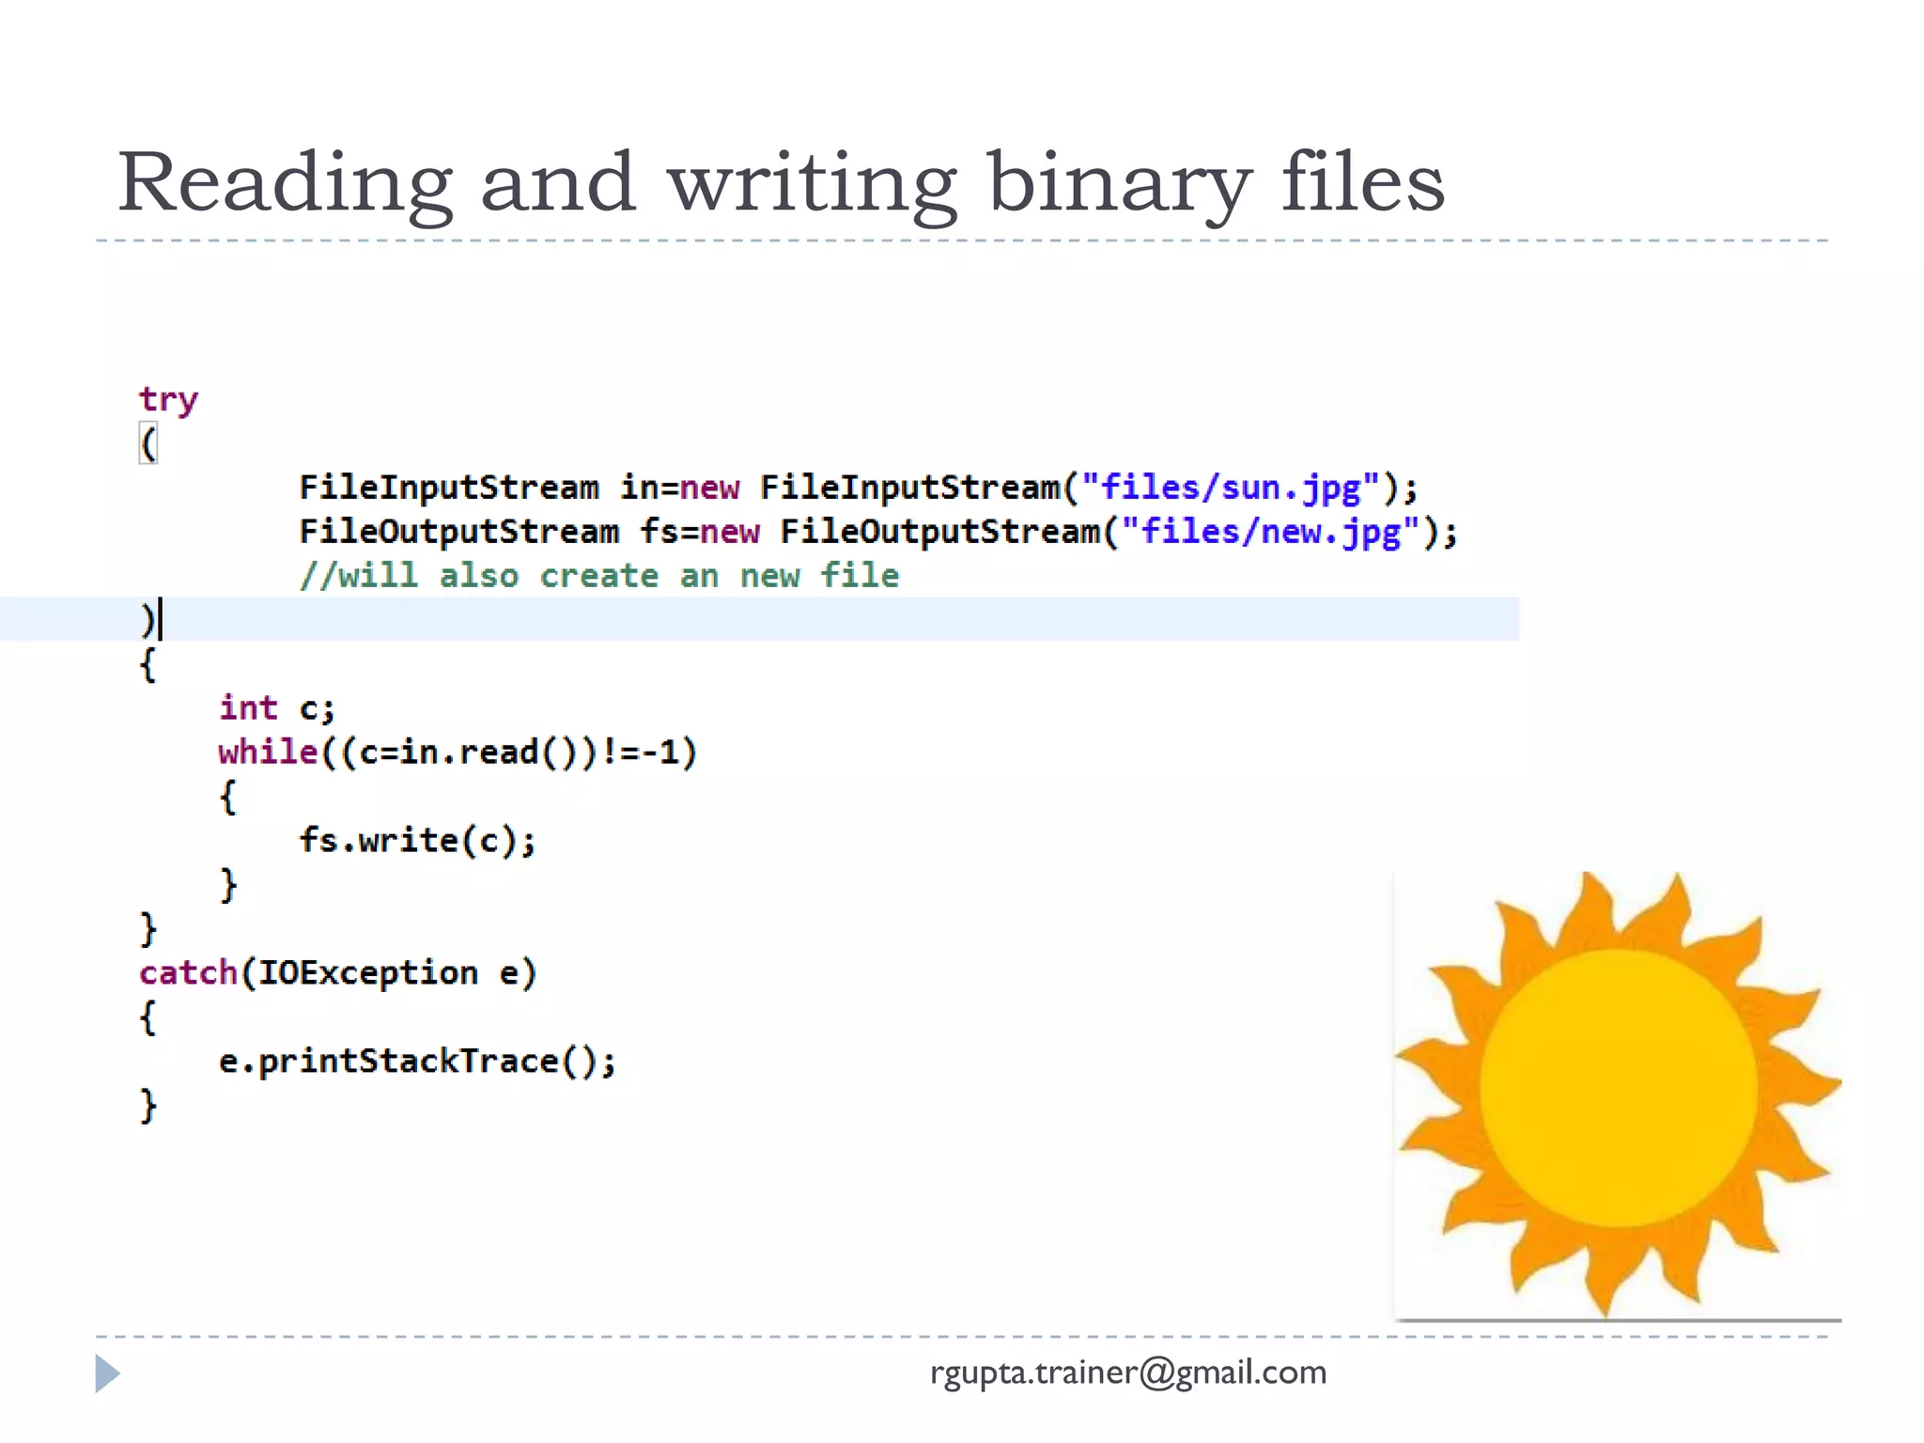Viewport: 1924px width, 1443px height.
Task: Click the int c; declaration
Action: tap(277, 708)
